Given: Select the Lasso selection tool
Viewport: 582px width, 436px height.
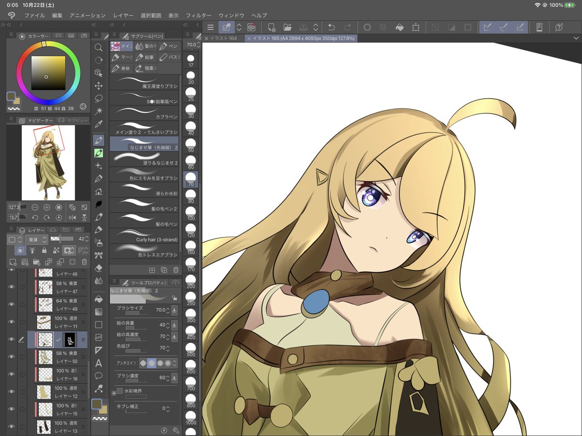Looking at the screenshot, I should point(98,98).
